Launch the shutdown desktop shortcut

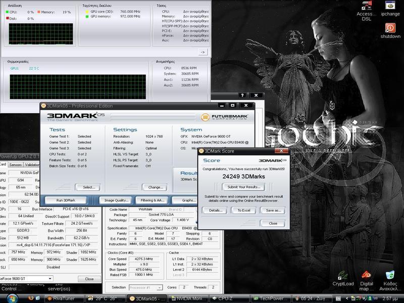(x=390, y=31)
